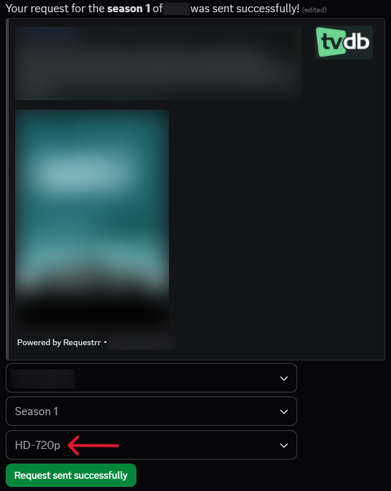Click the bold season 1 text in the message

click(129, 8)
